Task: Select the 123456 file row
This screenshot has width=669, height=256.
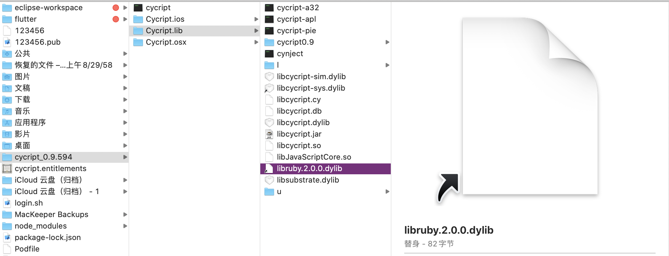Action: [x=64, y=31]
